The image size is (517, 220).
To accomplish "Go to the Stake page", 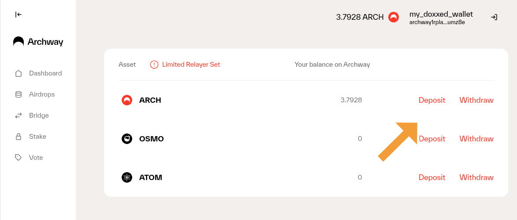I will (37, 137).
